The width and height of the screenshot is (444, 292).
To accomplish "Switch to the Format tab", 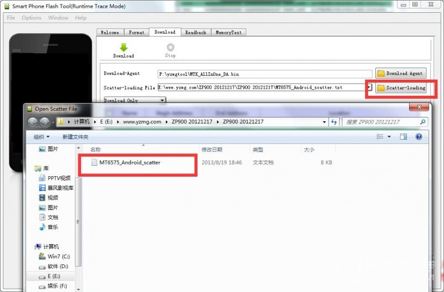I will tap(137, 33).
